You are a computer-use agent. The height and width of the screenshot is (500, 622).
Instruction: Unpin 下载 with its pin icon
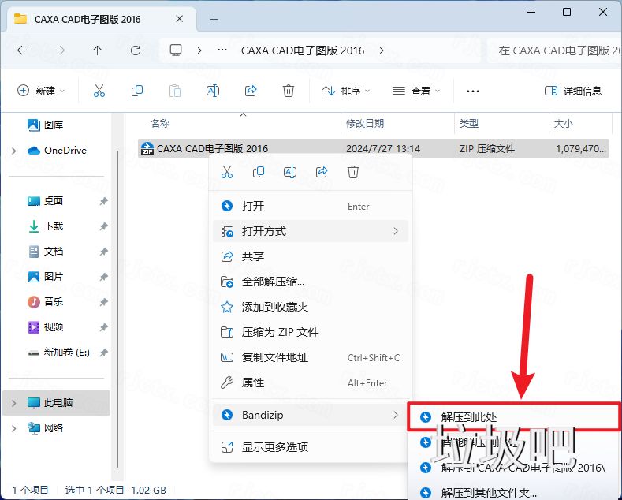coord(103,226)
